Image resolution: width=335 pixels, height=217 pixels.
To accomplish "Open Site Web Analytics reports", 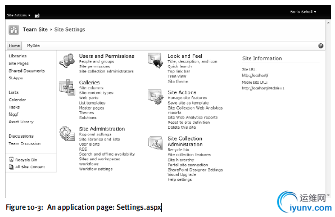I will [x=192, y=117].
